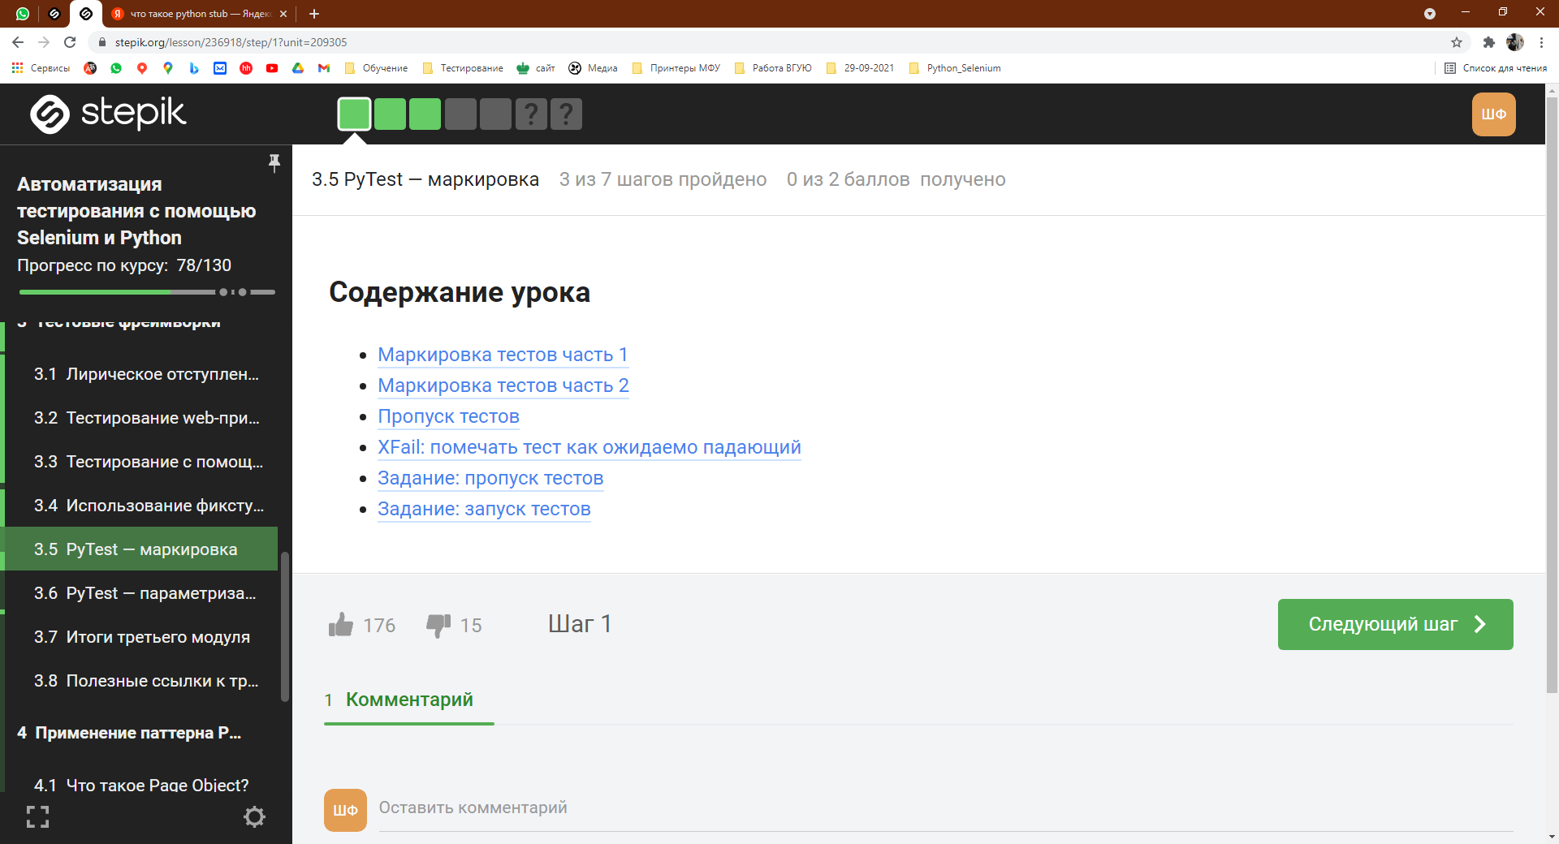This screenshot has width=1559, height=844.
Task: Open the browser extensions puzzle menu
Action: (x=1489, y=42)
